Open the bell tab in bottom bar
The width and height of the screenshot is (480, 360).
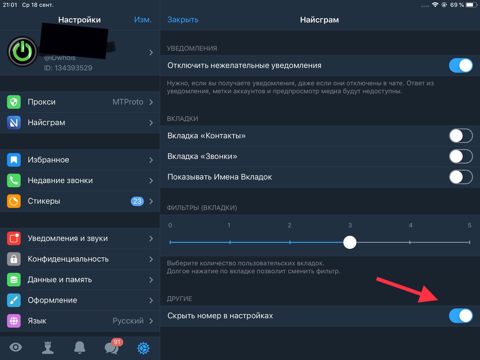click(79, 348)
